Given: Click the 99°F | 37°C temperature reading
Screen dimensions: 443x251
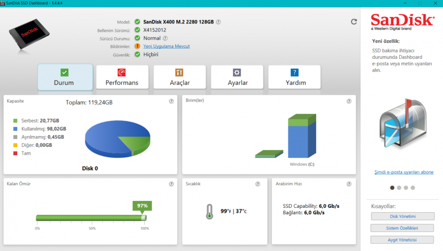Looking at the screenshot, I should pyautogui.click(x=233, y=211).
